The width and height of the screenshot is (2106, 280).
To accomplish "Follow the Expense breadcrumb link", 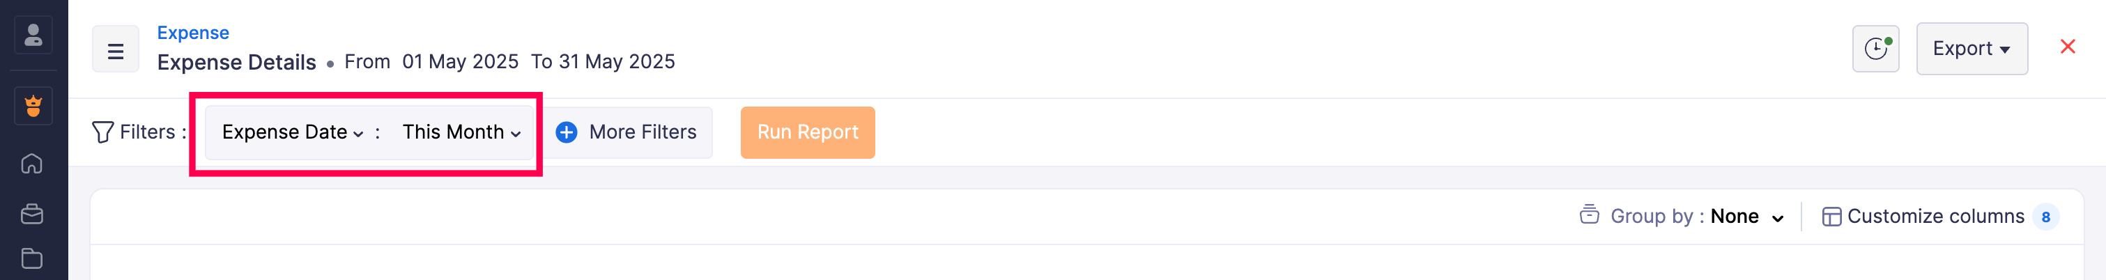I will click(x=193, y=33).
